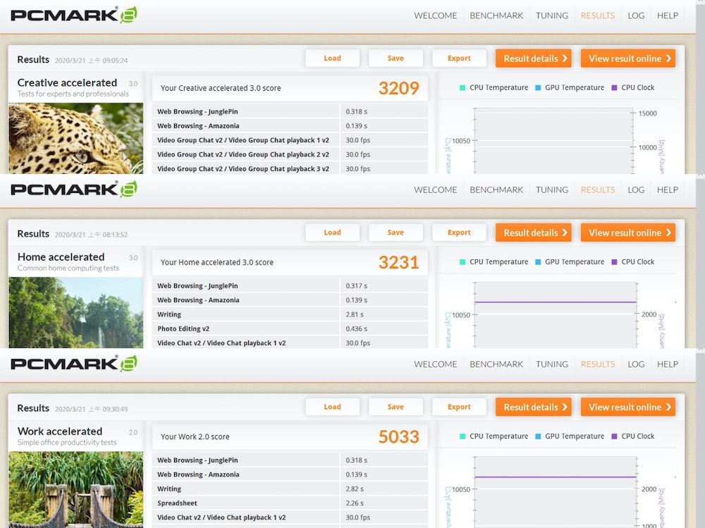705x528 pixels.
Task: Toggle GPU Temperature legend in Home accelerated chart
Action: click(x=569, y=262)
